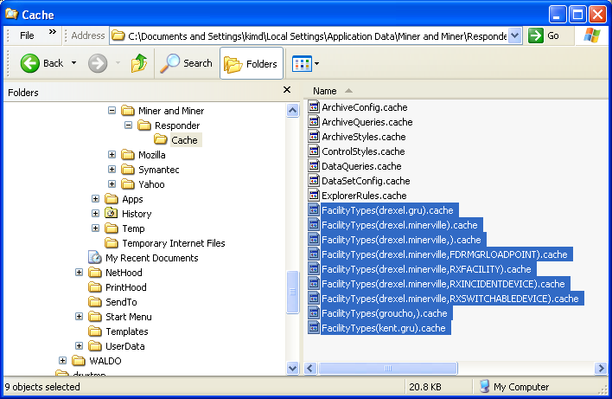Screen dimensions: 612x399
Task: Open the address bar dropdown arrow
Action: click(x=515, y=35)
